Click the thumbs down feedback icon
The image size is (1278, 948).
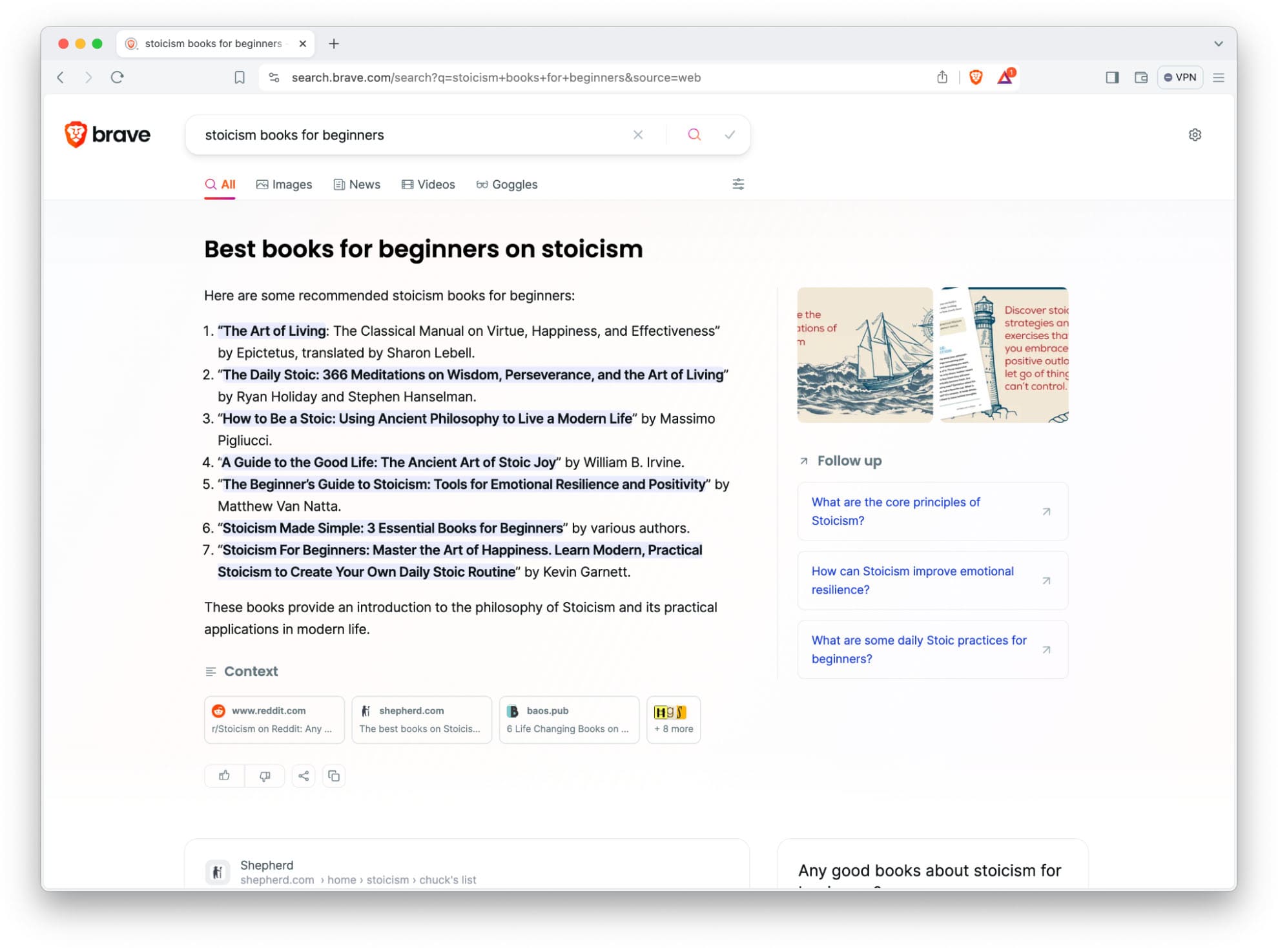click(x=263, y=775)
